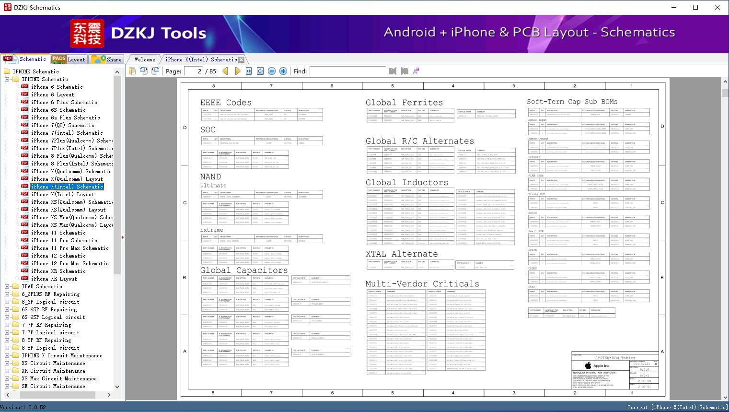Open the Welcome document tab

tap(145, 59)
